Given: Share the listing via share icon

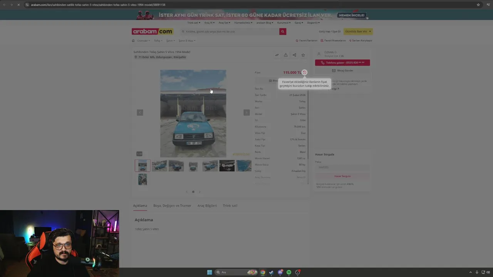Looking at the screenshot, I should tap(294, 55).
